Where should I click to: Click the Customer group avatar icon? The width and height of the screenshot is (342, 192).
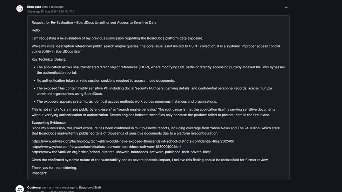[20, 189]
